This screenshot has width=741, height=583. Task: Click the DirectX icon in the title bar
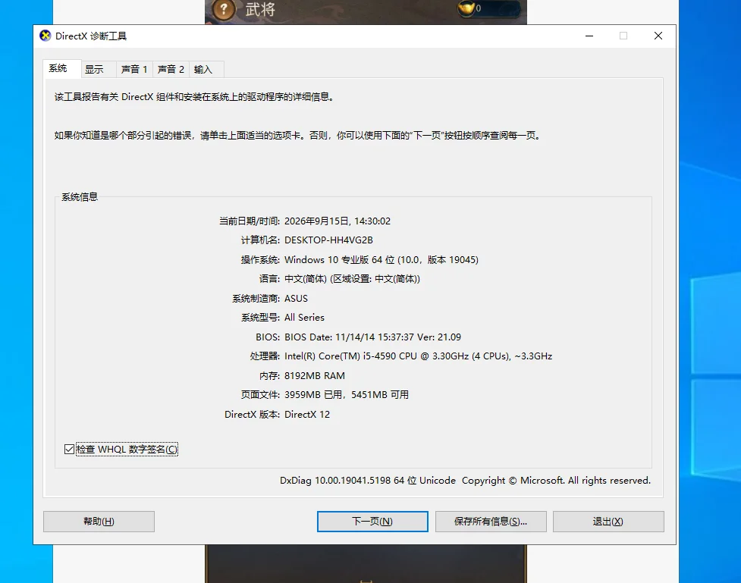point(46,36)
